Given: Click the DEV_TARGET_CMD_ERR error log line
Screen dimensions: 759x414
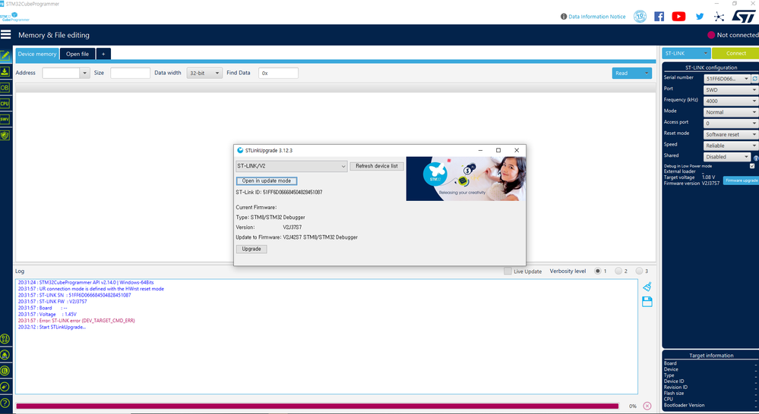Looking at the screenshot, I should pyautogui.click(x=77, y=320).
